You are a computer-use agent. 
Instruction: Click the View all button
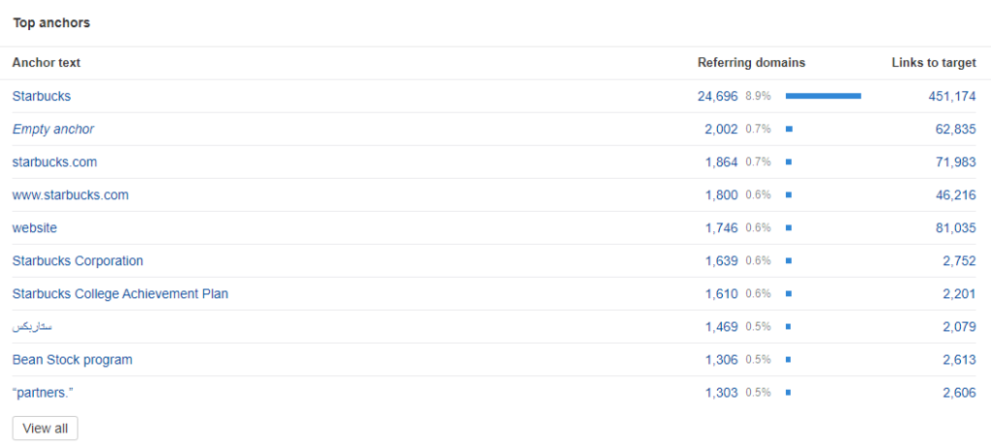click(x=45, y=428)
